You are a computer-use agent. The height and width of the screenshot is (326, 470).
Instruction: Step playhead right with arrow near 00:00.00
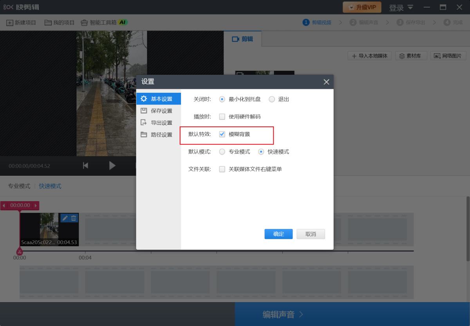(x=36, y=205)
